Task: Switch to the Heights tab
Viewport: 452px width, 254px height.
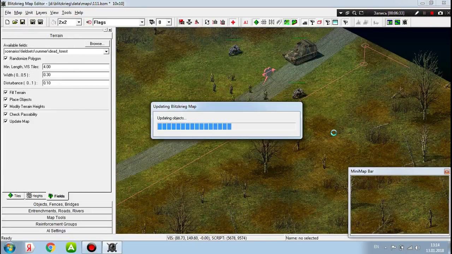Action: 35,196
